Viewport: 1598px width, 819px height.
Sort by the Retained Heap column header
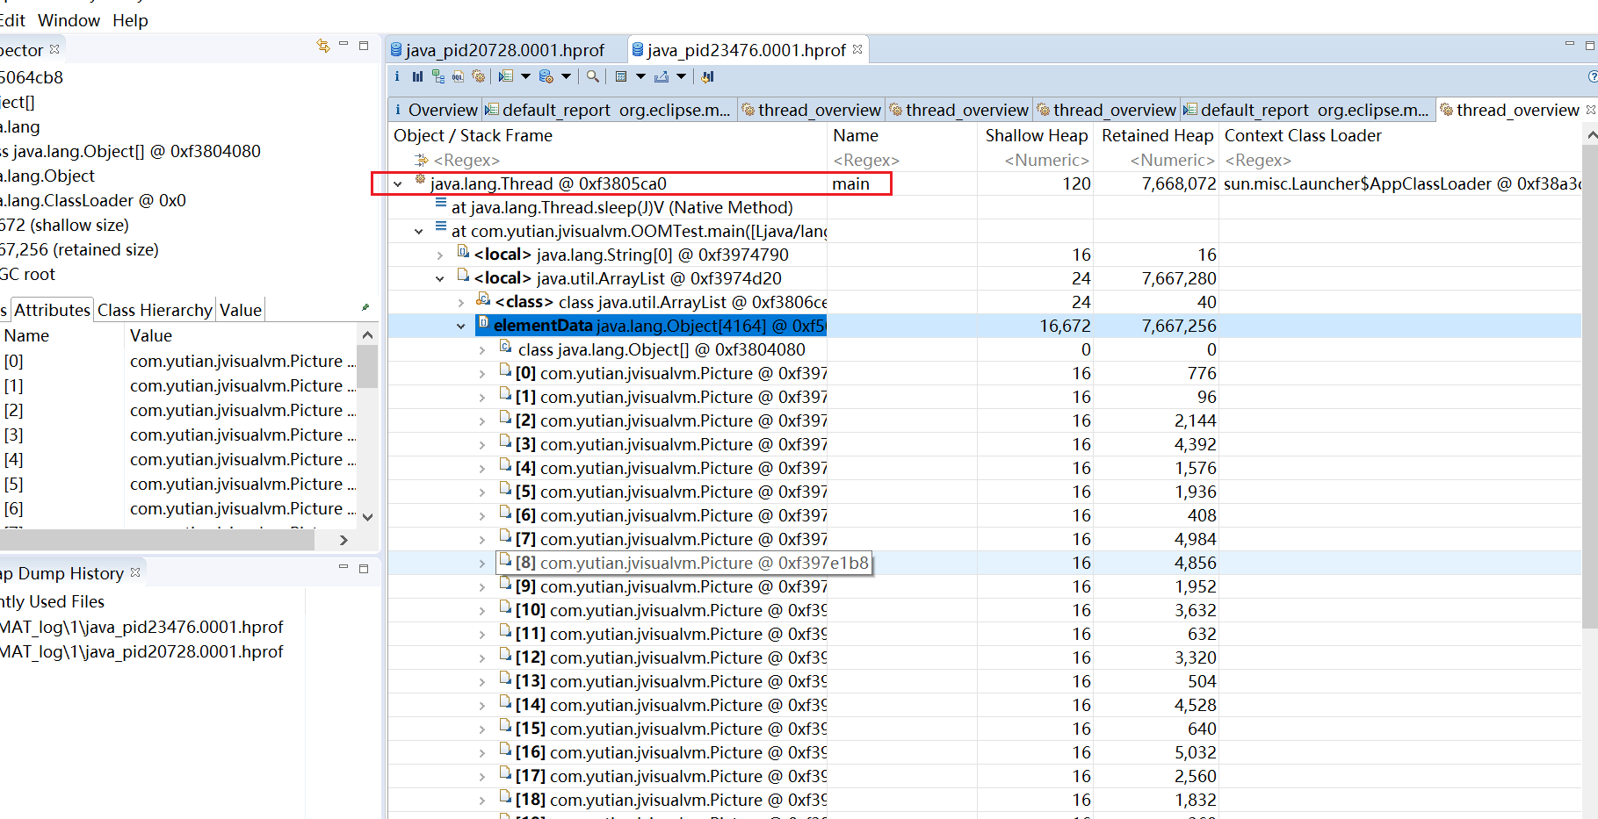pyautogui.click(x=1156, y=135)
